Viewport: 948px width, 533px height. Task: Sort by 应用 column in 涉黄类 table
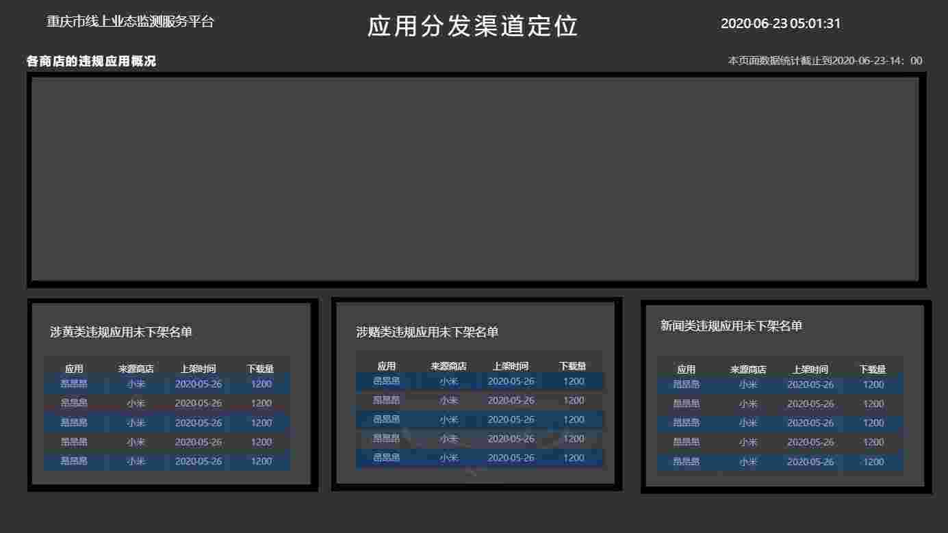pyautogui.click(x=74, y=369)
